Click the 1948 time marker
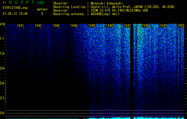This screenshot has height=119, width=187. [x=145, y=26]
